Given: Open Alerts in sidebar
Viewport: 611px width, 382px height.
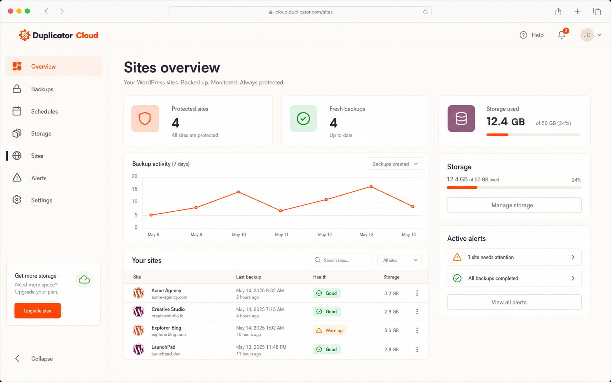Looking at the screenshot, I should pos(54,178).
